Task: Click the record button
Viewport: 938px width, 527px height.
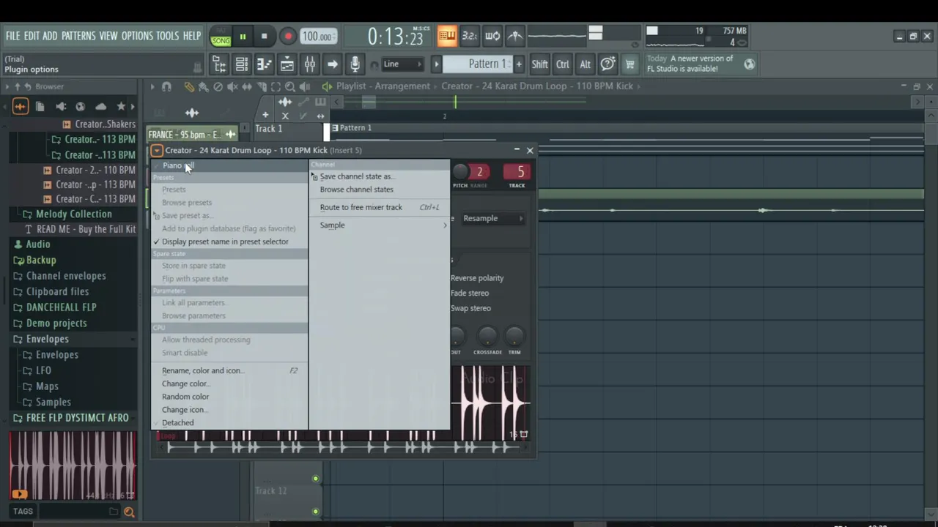Action: 287,37
